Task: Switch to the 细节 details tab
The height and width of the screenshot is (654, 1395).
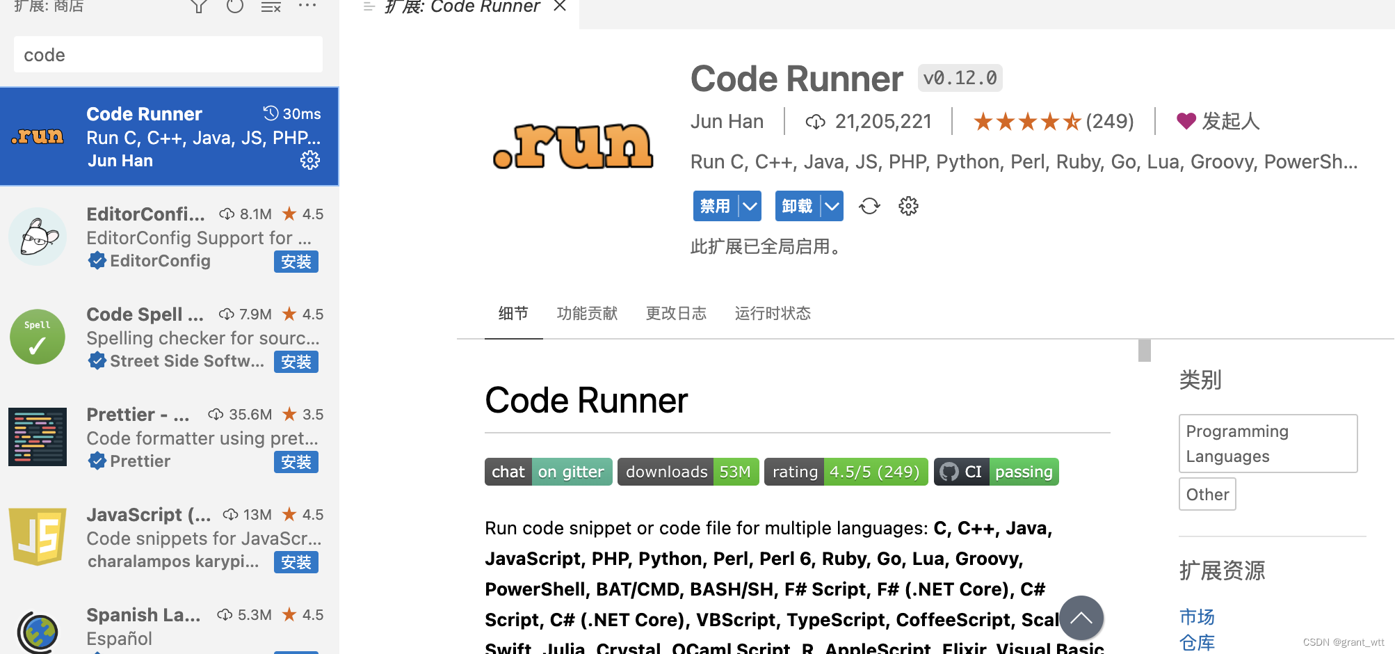Action: (x=513, y=313)
